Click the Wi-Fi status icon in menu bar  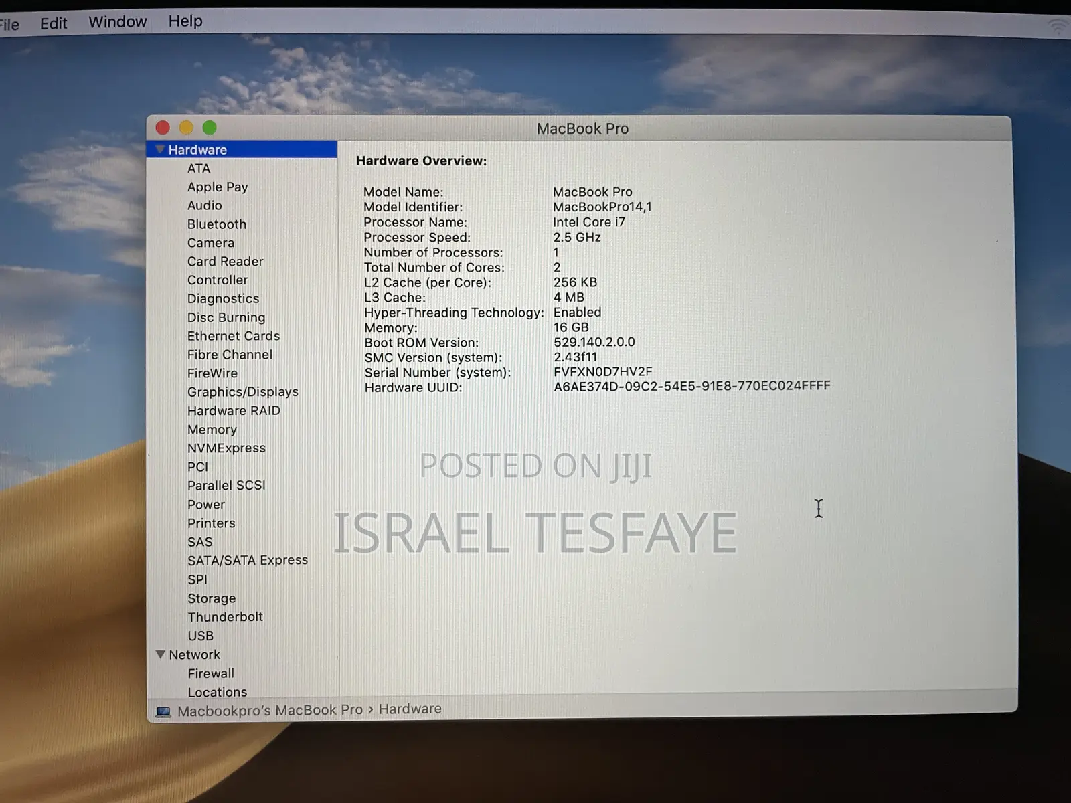1058,27
